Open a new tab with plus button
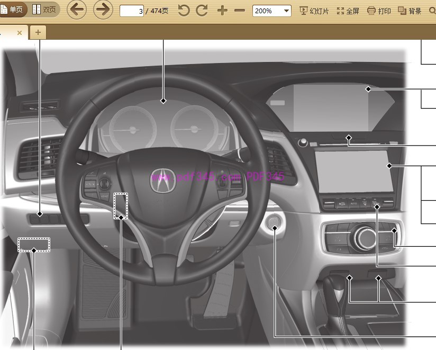The width and height of the screenshot is (436, 350). (x=38, y=32)
